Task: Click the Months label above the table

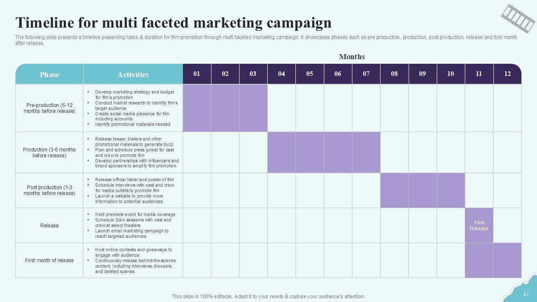Action: coord(352,57)
